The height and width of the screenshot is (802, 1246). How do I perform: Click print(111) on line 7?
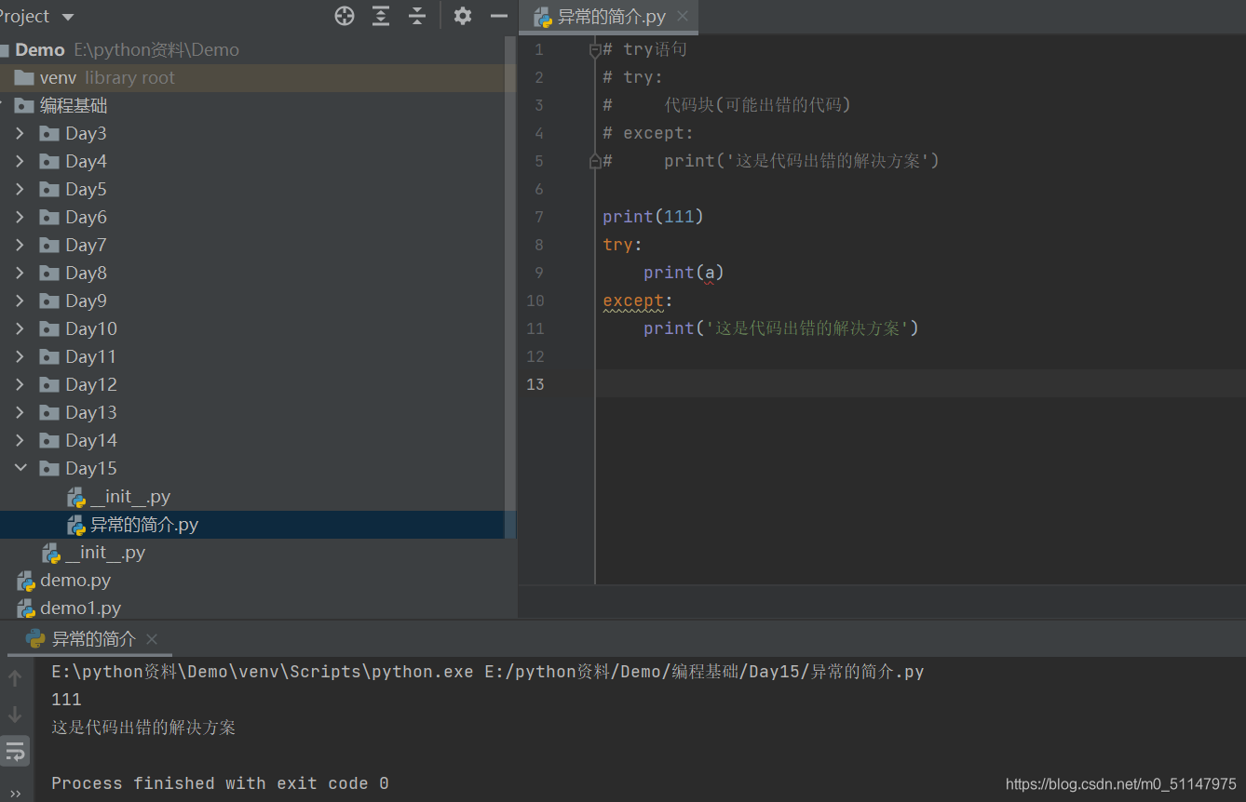[653, 217]
